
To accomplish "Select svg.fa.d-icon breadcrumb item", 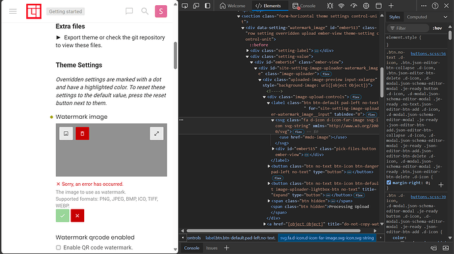I will (327, 238).
